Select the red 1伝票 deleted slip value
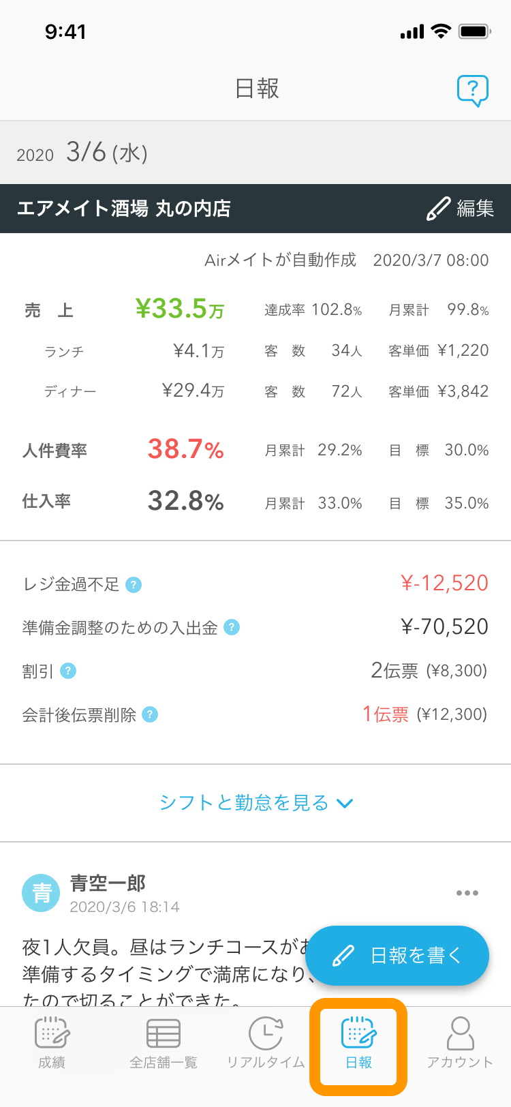 (386, 714)
